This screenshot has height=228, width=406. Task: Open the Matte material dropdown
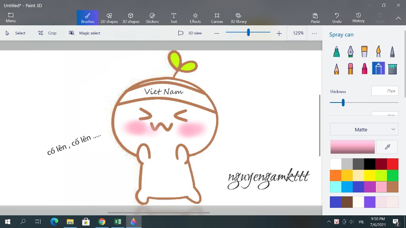coord(364,129)
